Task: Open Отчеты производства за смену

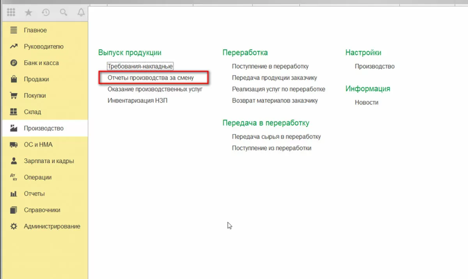Action: (x=151, y=78)
